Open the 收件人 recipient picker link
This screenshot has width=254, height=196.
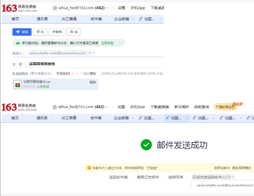[x=17, y=53]
